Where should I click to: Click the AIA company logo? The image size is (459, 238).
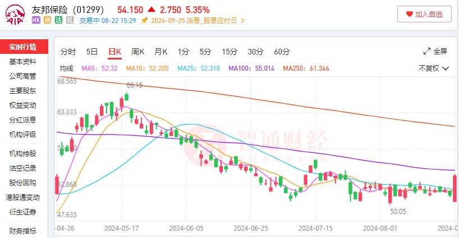pyautogui.click(x=15, y=15)
